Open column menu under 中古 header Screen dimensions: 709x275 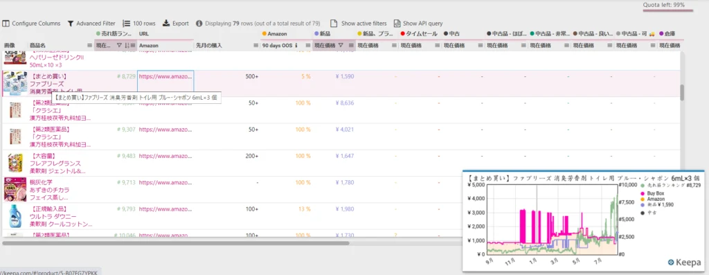click(481, 45)
